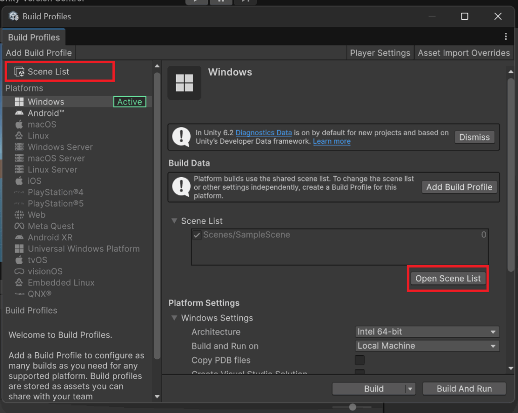Switch to the Build Profiles tab
Screen dimensions: 518x413
(x=33, y=37)
